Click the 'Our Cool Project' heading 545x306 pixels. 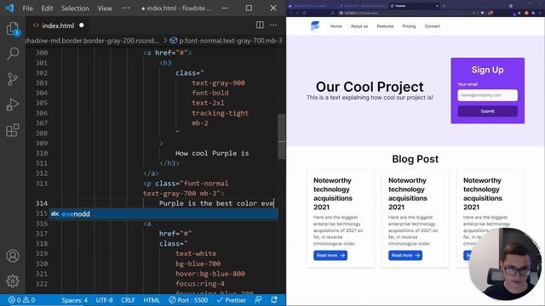tap(370, 87)
